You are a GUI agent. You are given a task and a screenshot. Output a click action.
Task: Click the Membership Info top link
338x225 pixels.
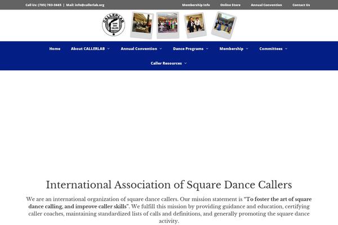coord(195,5)
